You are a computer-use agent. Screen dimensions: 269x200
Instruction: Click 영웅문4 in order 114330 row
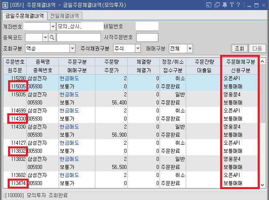pos(232,127)
